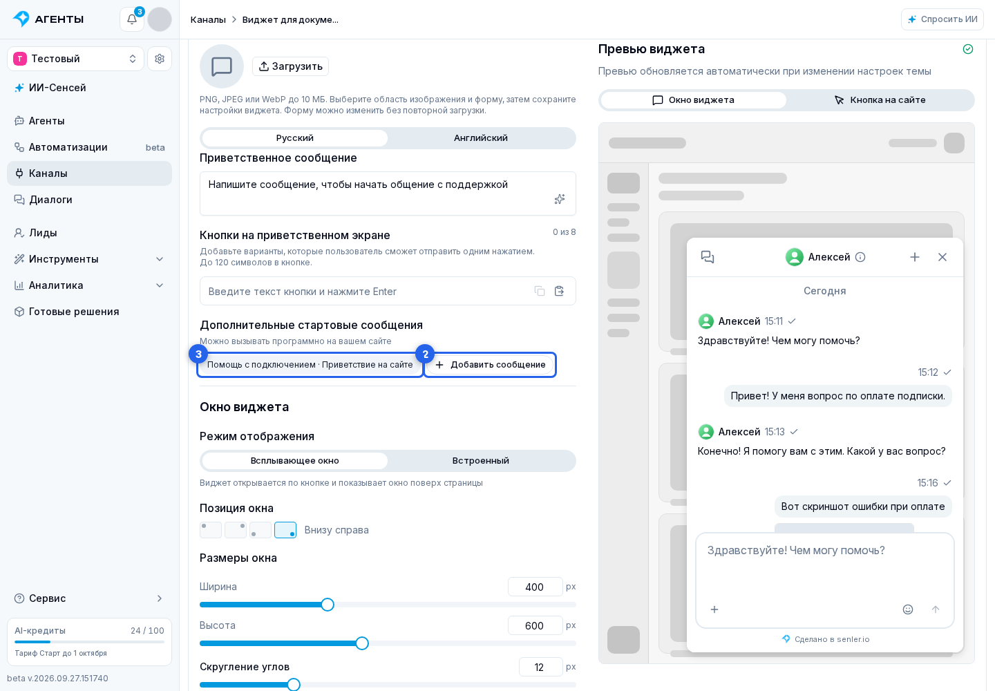The width and height of the screenshot is (995, 691).
Task: Click the info icon next to Алексей
Action: point(860,257)
